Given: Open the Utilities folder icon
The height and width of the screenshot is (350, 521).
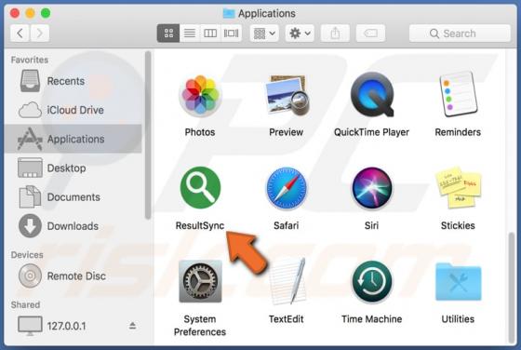Looking at the screenshot, I should (458, 282).
